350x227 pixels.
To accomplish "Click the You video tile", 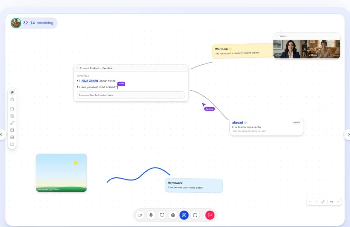I will click(x=290, y=49).
